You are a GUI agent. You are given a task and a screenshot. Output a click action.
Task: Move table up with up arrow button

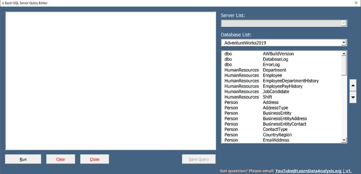click(353, 86)
